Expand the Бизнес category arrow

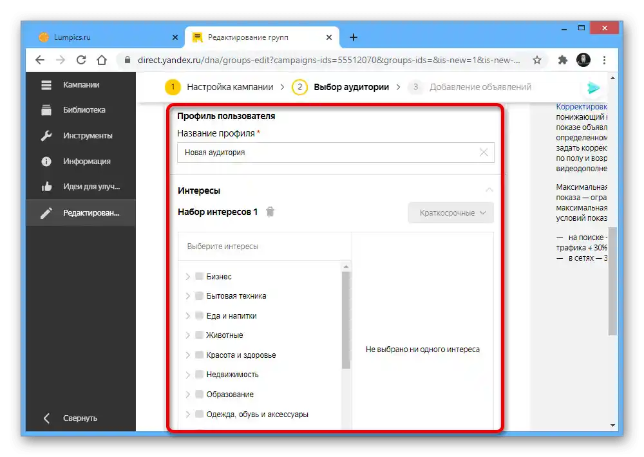pyautogui.click(x=187, y=276)
